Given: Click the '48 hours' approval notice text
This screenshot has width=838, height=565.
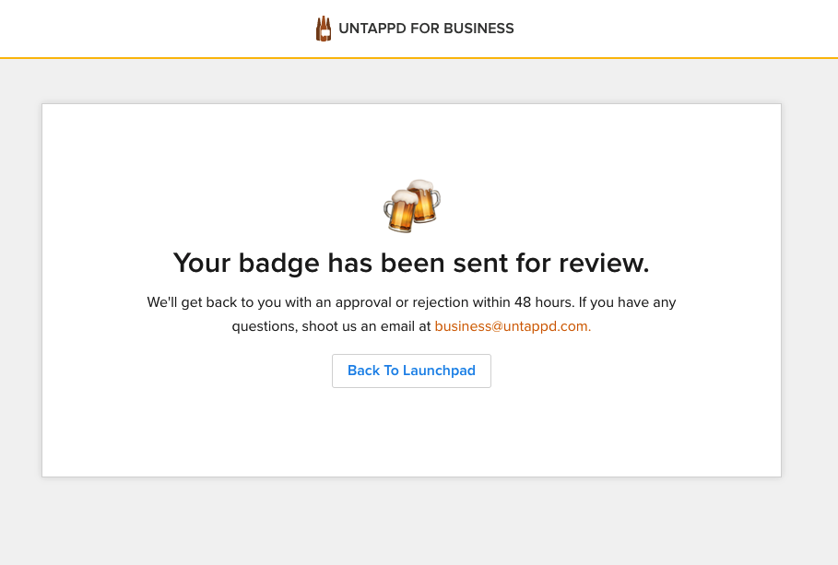Looking at the screenshot, I should point(411,314).
